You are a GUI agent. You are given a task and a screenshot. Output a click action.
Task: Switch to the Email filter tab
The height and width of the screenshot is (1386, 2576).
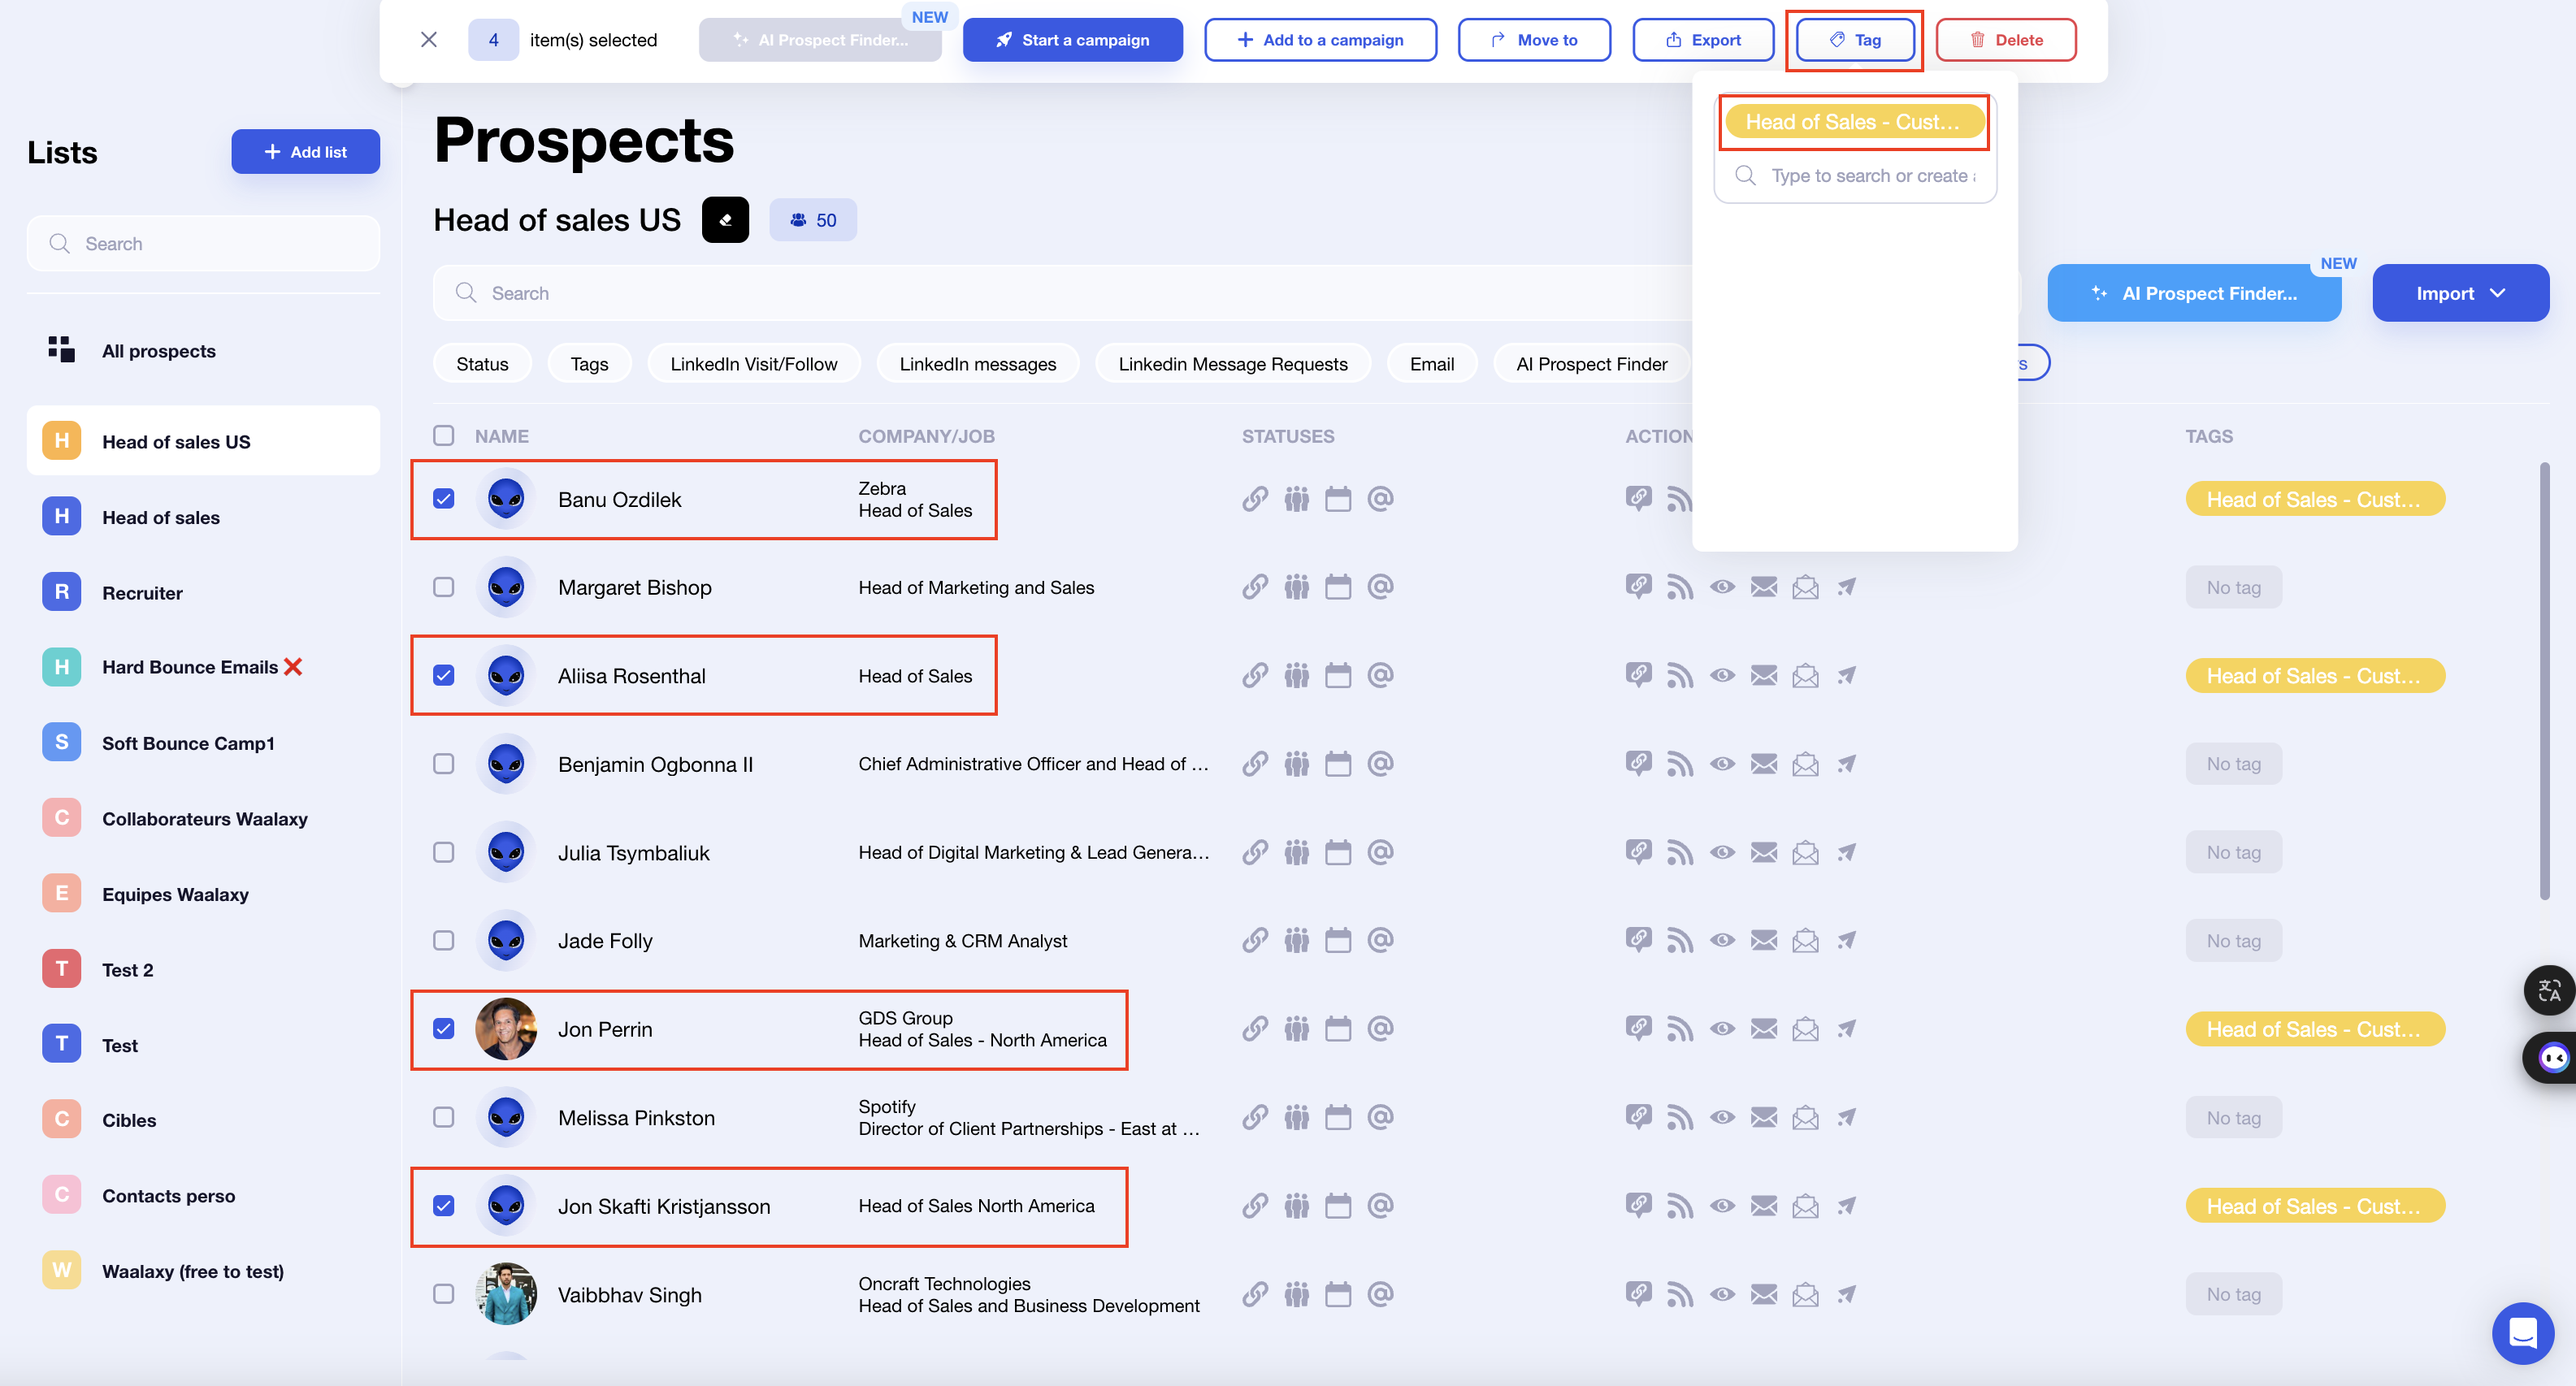(x=1430, y=362)
